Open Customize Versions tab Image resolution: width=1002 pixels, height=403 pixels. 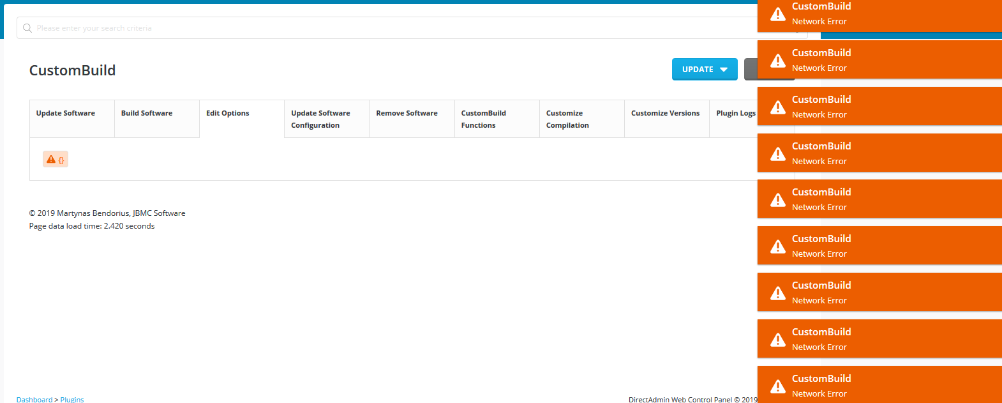[x=666, y=119]
